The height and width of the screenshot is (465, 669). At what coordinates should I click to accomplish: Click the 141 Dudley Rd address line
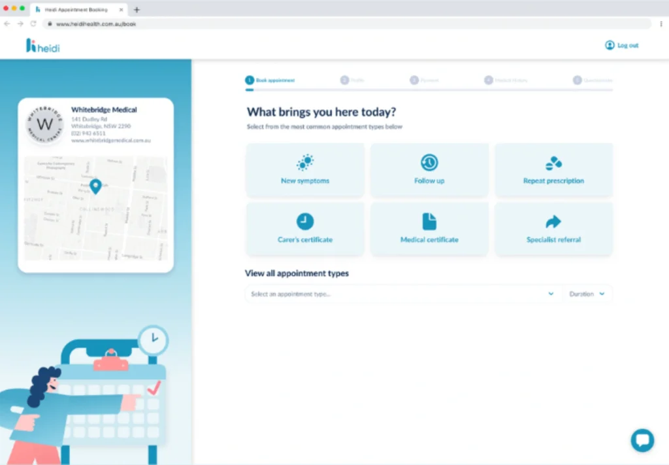point(89,119)
